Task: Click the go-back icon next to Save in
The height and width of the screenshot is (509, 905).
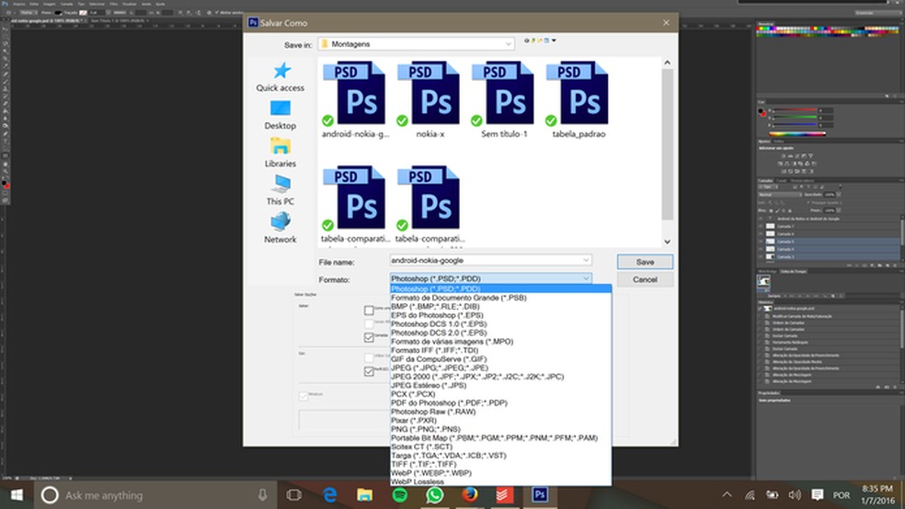Action: pos(526,41)
